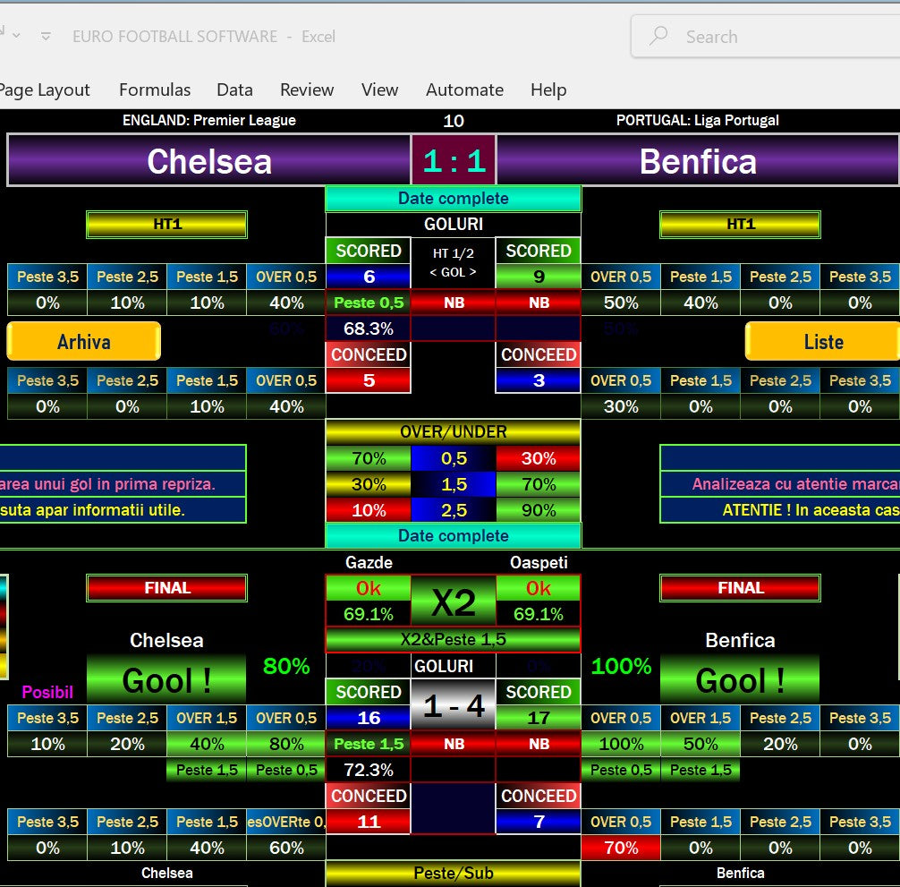Toggle the NB indicator under HT 1/2
Screen dimensions: 900x887
[454, 303]
